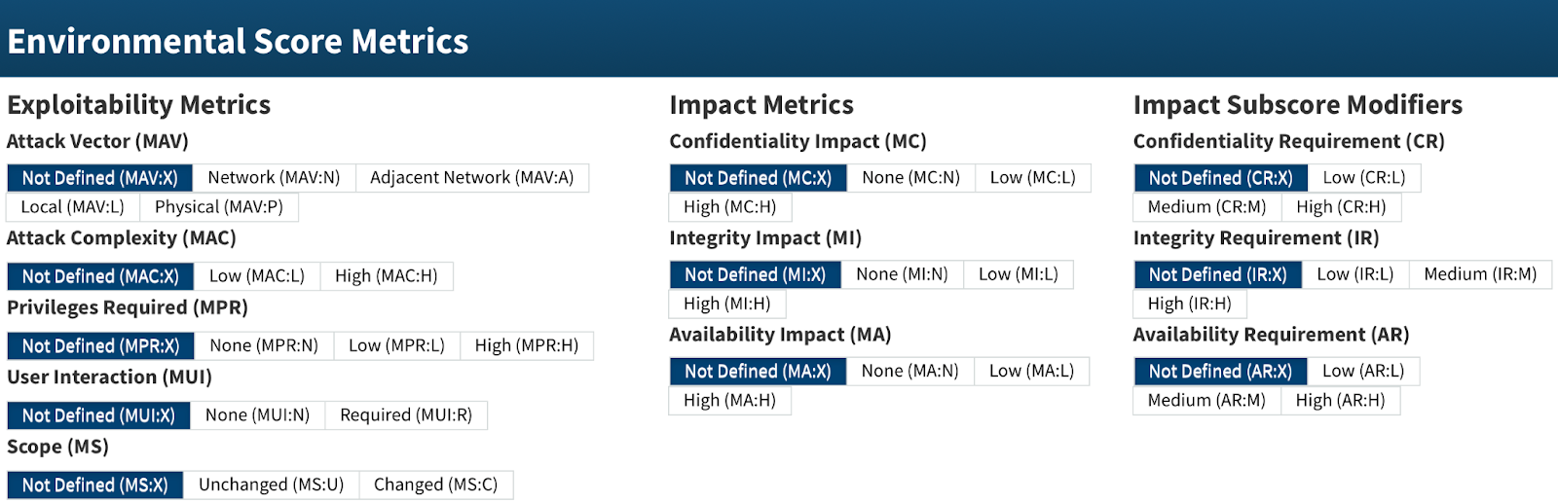Pick High (MC:H) confidentiality impact

point(729,207)
